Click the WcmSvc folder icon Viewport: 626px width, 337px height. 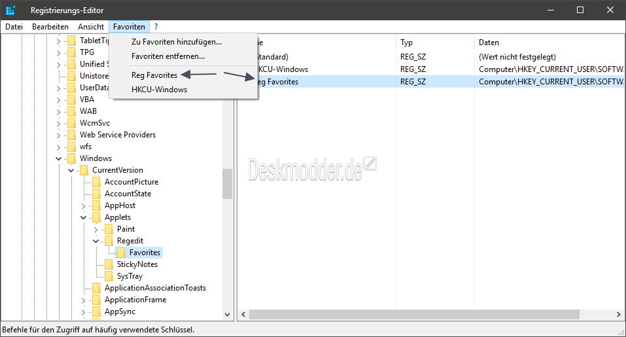click(71, 123)
